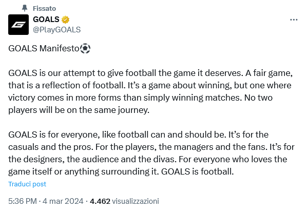Click the words 'casuals and the pros'

tap(51, 147)
